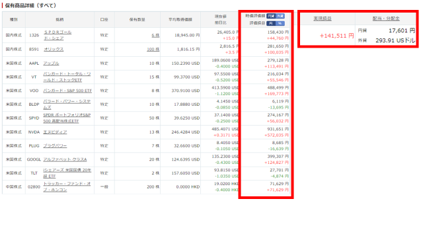Click the 一般 account cell
This screenshot has height=238, width=423.
(x=104, y=186)
